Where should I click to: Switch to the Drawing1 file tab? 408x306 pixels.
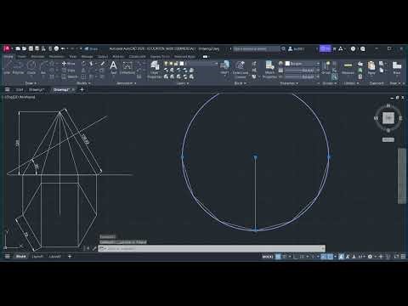click(x=37, y=89)
